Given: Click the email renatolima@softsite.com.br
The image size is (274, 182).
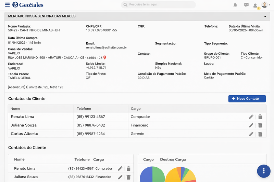Looking at the screenshot, I should pos(106,47).
